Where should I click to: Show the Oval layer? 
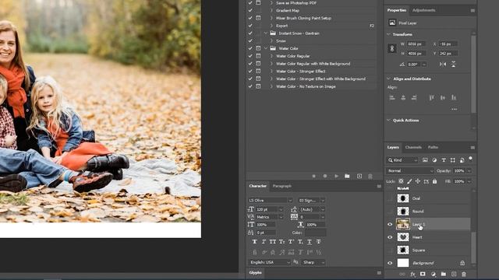390,198
